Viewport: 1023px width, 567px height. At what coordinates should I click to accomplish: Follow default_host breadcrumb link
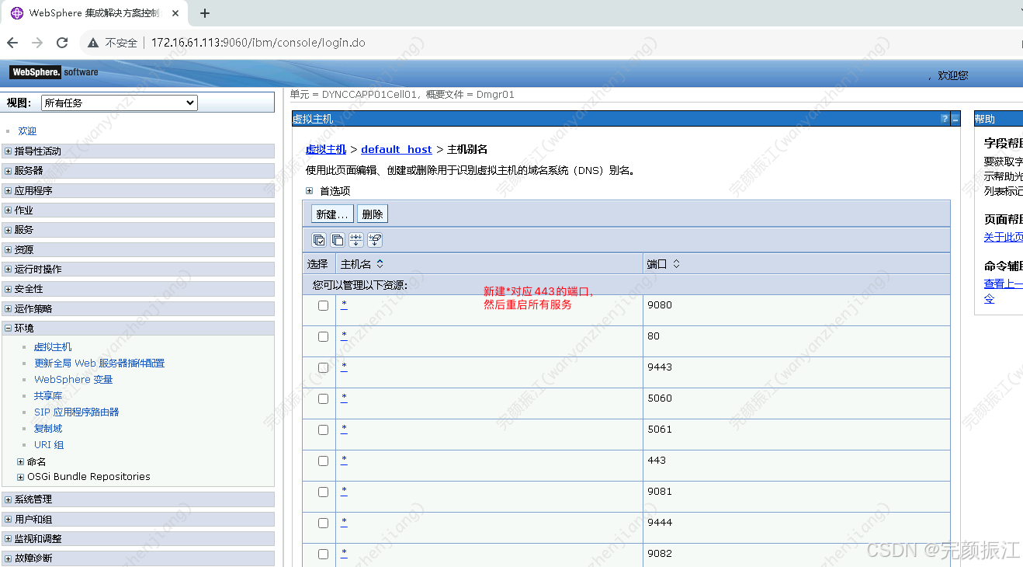pos(397,149)
